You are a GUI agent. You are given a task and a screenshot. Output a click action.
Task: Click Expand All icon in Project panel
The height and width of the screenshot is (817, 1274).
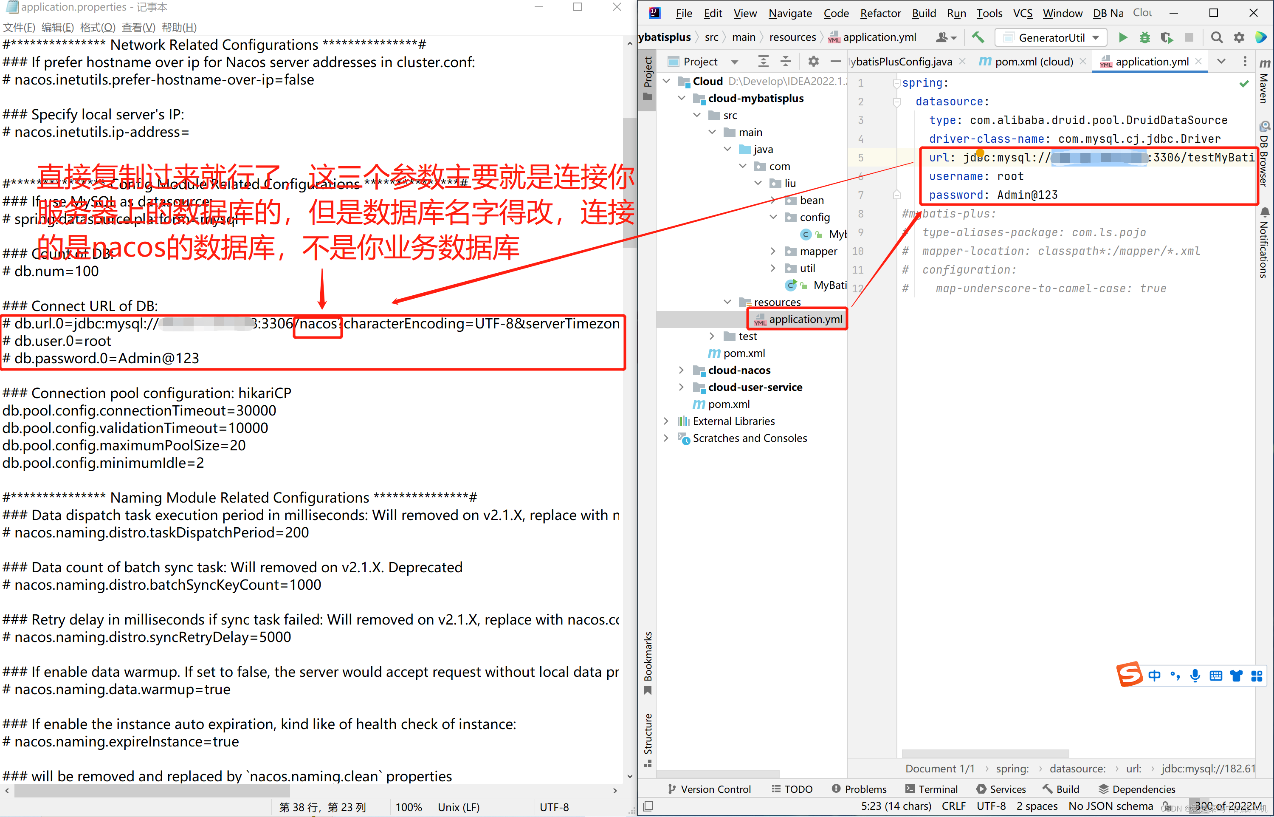(763, 62)
